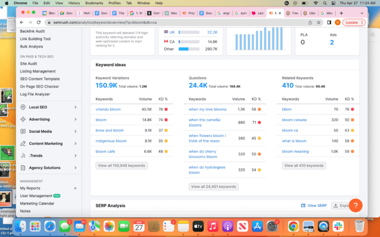The image size is (380, 237).
Task: Open the View menu in menu bar
Action: (59, 3)
